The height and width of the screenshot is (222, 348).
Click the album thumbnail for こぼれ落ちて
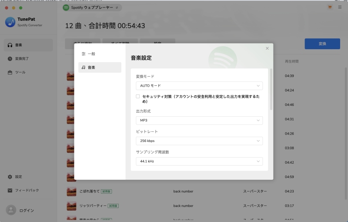[71, 192]
